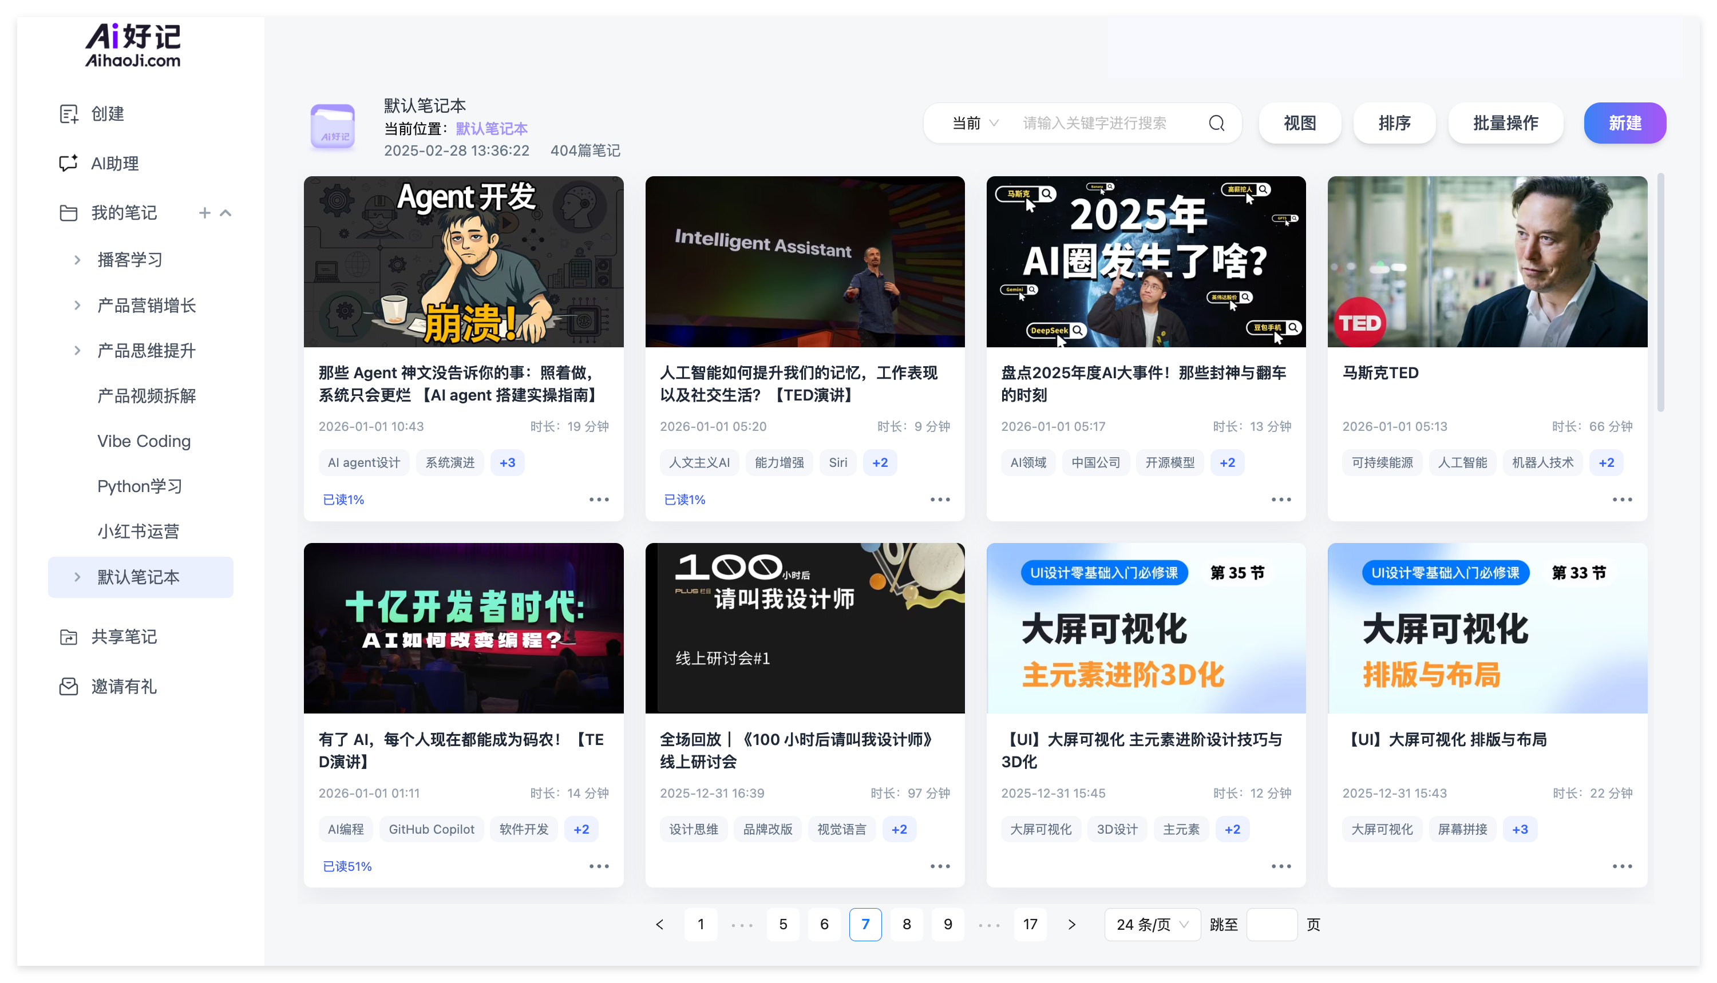Click the 批量操作 button

tap(1505, 123)
